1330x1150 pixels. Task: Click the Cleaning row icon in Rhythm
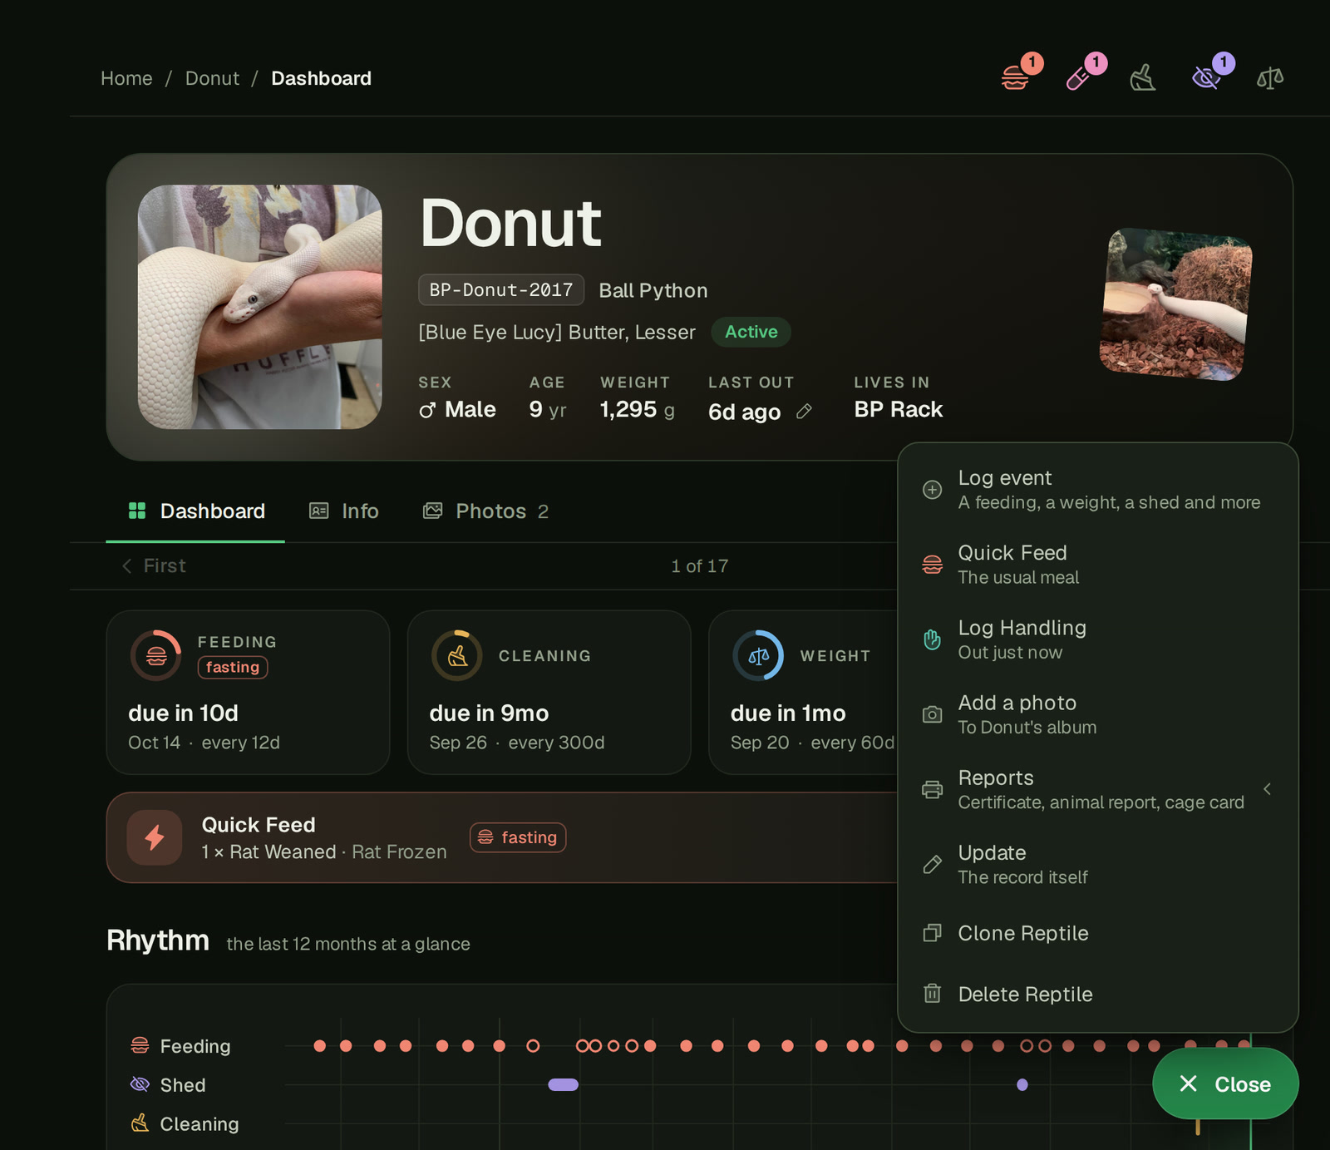click(x=140, y=1123)
